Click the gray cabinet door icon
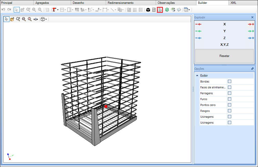 [154, 10]
